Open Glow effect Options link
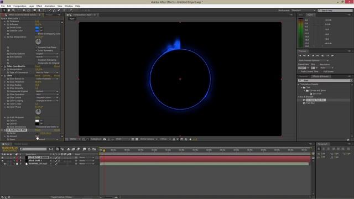354x199 pixels. pos(46,76)
